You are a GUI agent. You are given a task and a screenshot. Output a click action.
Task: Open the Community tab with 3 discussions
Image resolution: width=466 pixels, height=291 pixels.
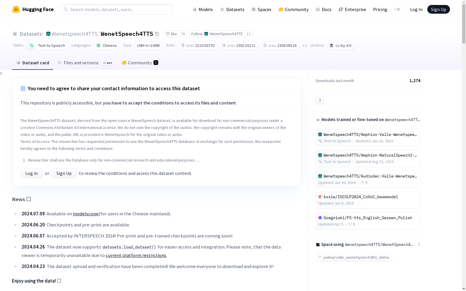140,63
